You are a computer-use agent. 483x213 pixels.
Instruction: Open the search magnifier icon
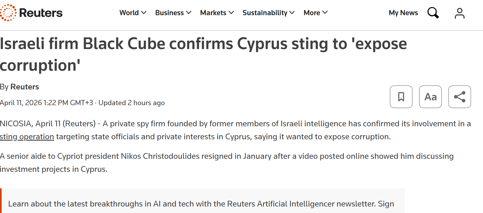(433, 13)
